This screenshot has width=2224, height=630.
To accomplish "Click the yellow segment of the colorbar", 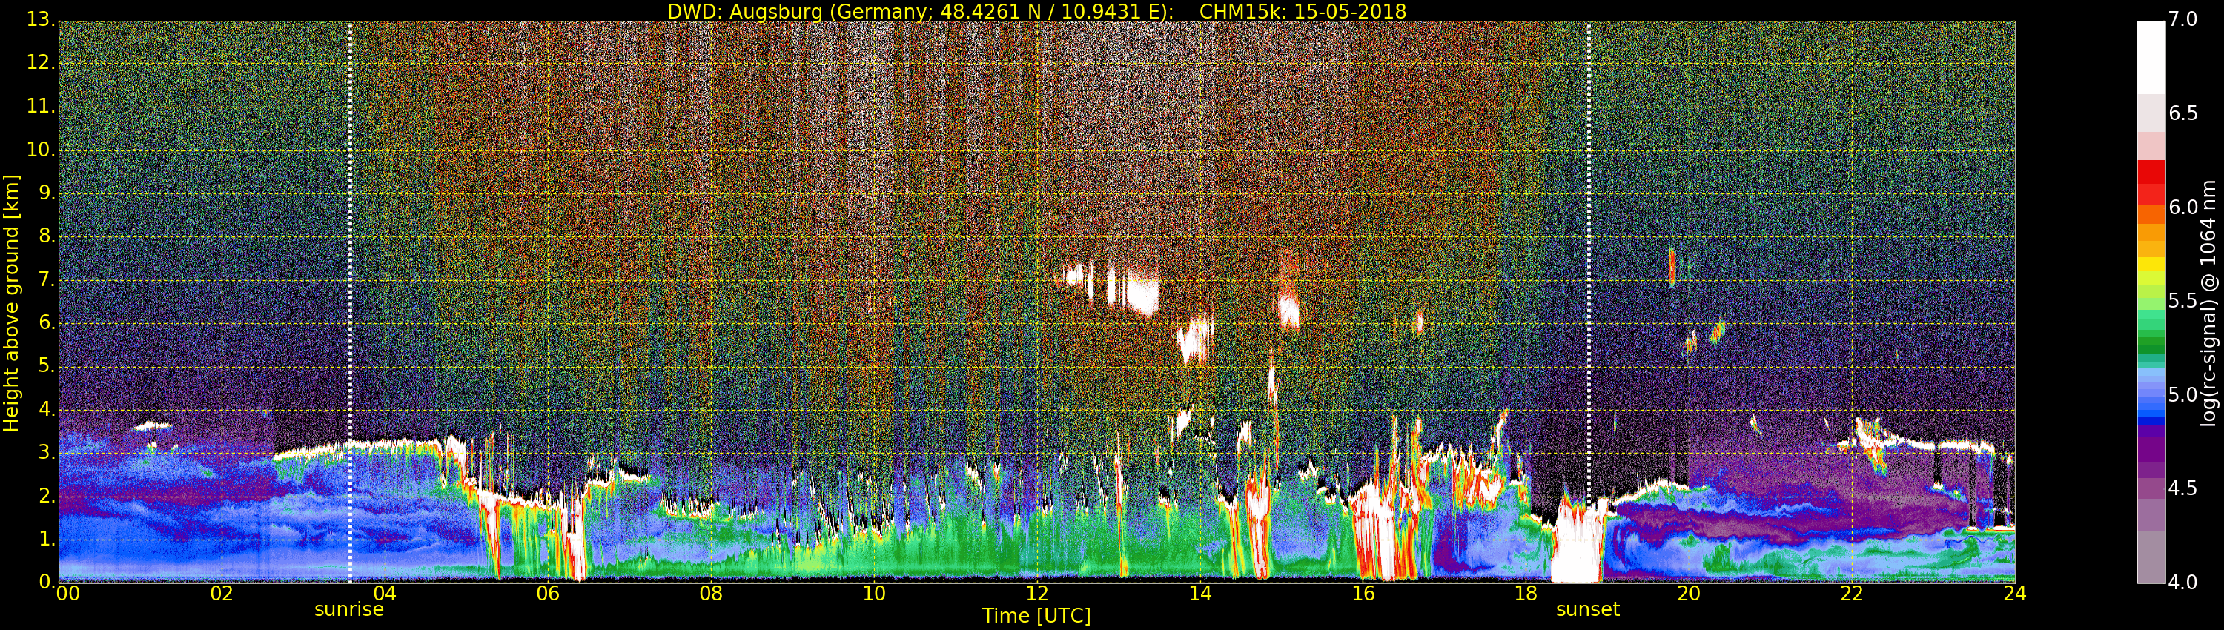I will [x=2151, y=265].
